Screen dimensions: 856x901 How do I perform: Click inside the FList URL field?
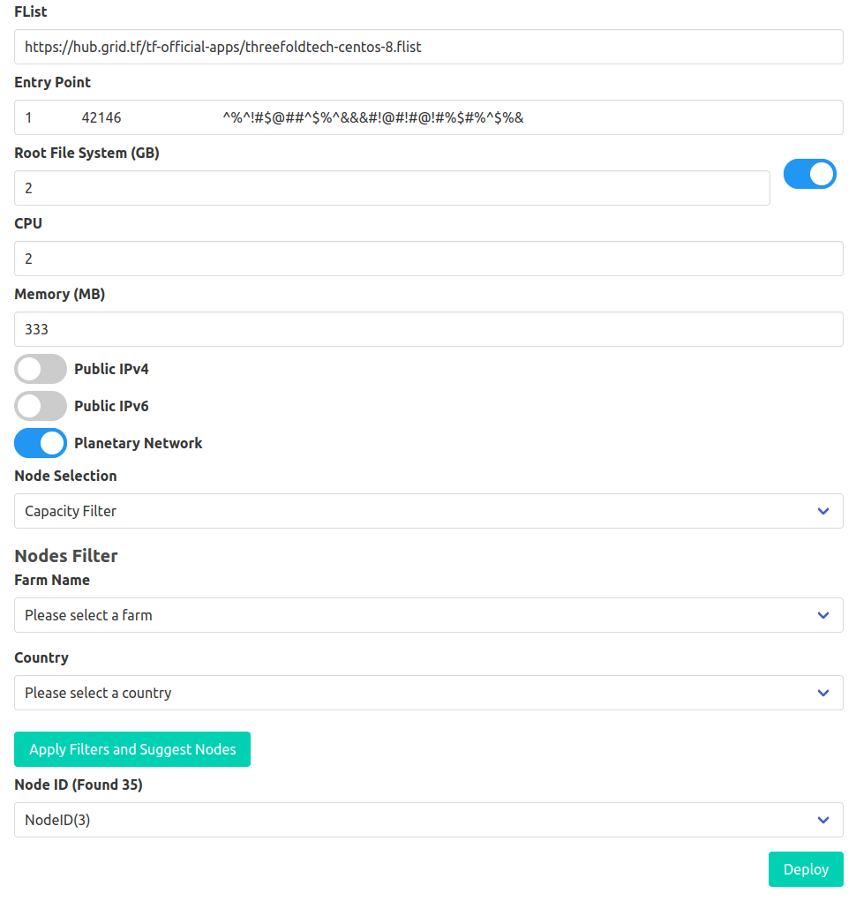tap(428, 46)
